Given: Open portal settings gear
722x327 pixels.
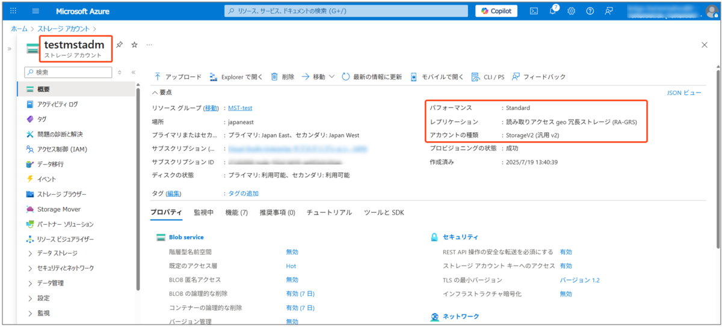Looking at the screenshot, I should coord(572,11).
